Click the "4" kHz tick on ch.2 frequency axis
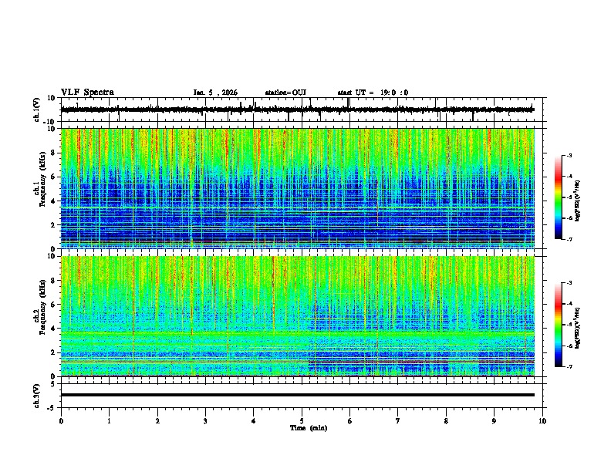This screenshot has width=611, height=472. tap(54, 329)
